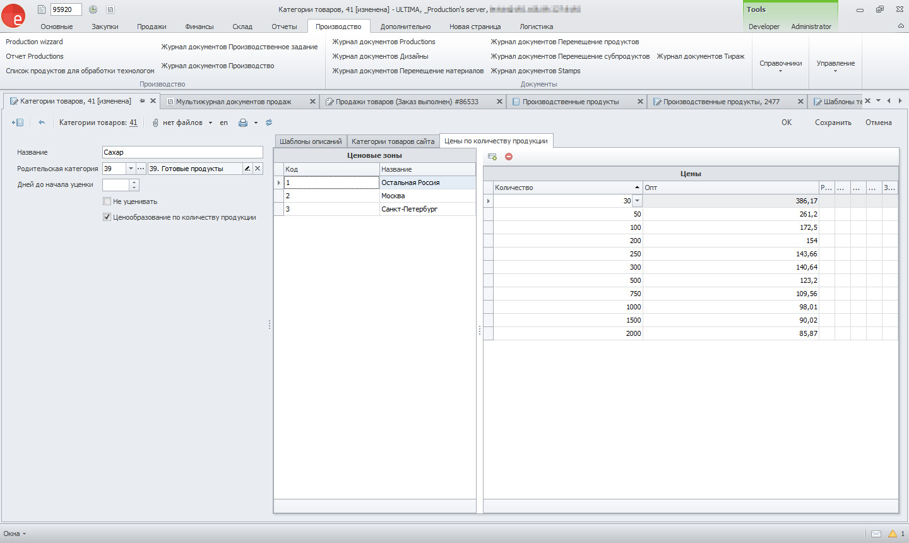The height and width of the screenshot is (543, 909).
Task: Click the 'Название' text field with Сахар
Action: 182,152
